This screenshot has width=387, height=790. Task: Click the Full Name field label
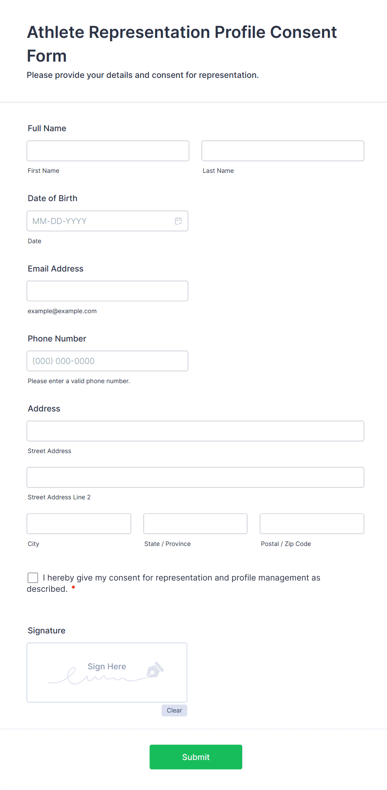(x=47, y=128)
